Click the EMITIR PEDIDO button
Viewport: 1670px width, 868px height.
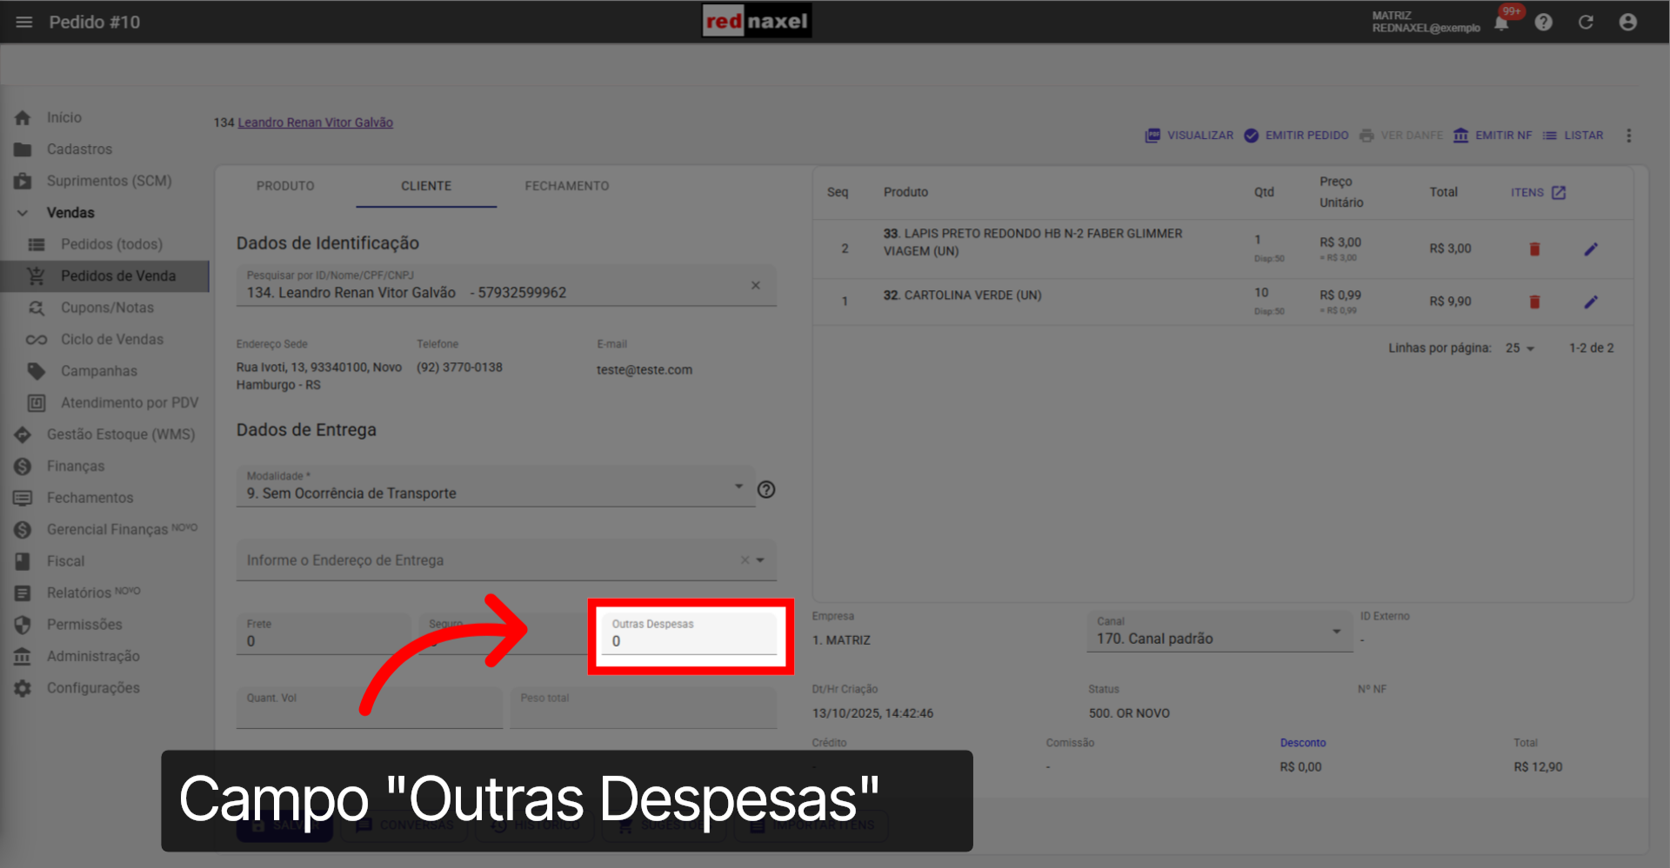(x=1296, y=136)
